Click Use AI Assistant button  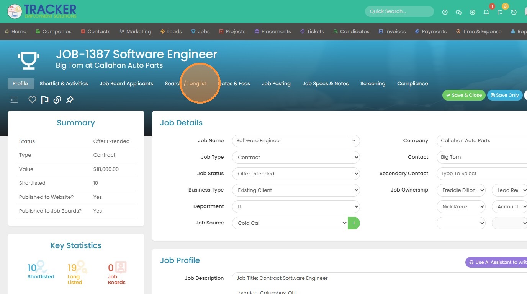click(496, 262)
